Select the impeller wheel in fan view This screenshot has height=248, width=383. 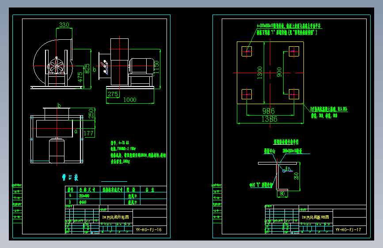coord(57,66)
